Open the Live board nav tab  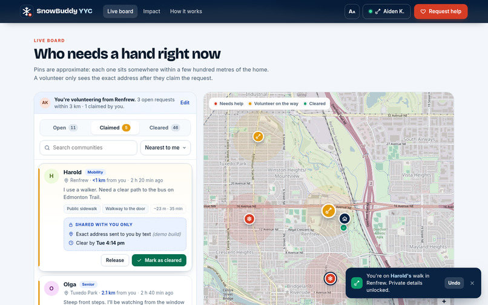tap(120, 11)
